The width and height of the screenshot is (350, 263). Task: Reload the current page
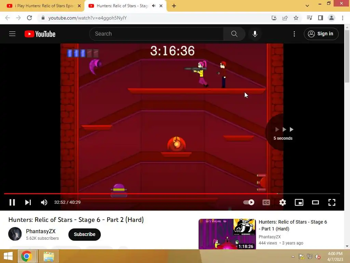coord(29,18)
